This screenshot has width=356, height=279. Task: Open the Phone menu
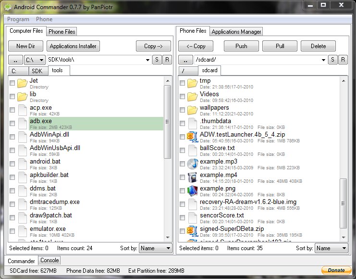tap(44, 19)
